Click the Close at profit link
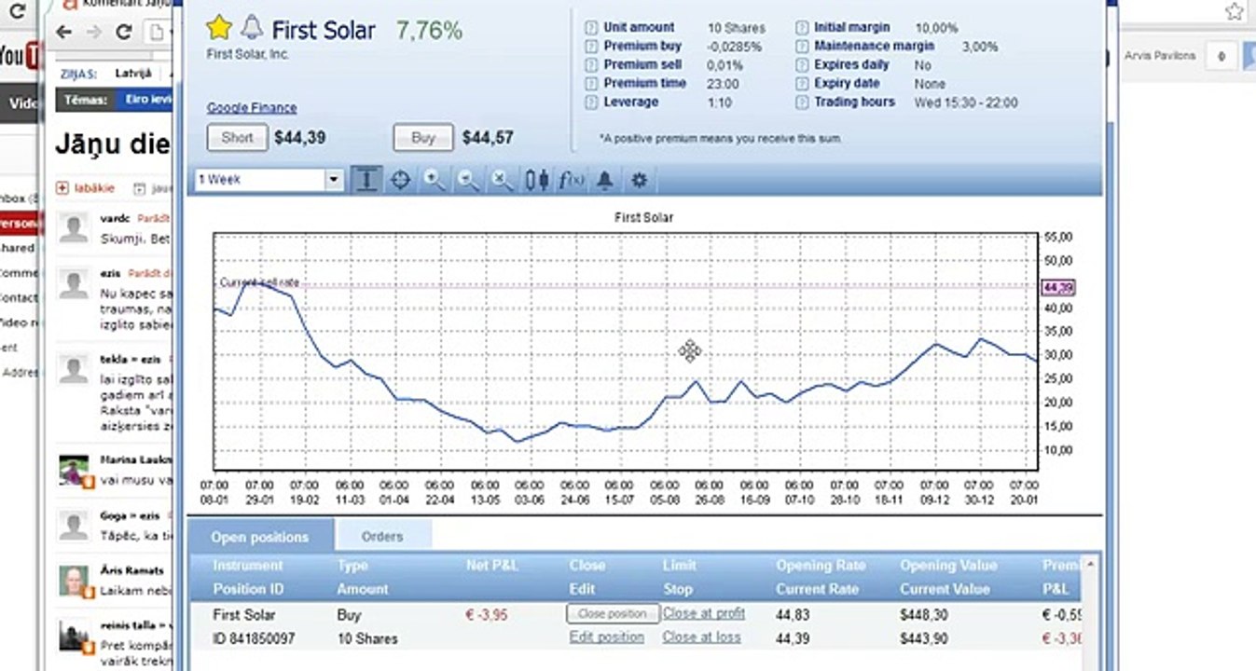 coord(704,613)
